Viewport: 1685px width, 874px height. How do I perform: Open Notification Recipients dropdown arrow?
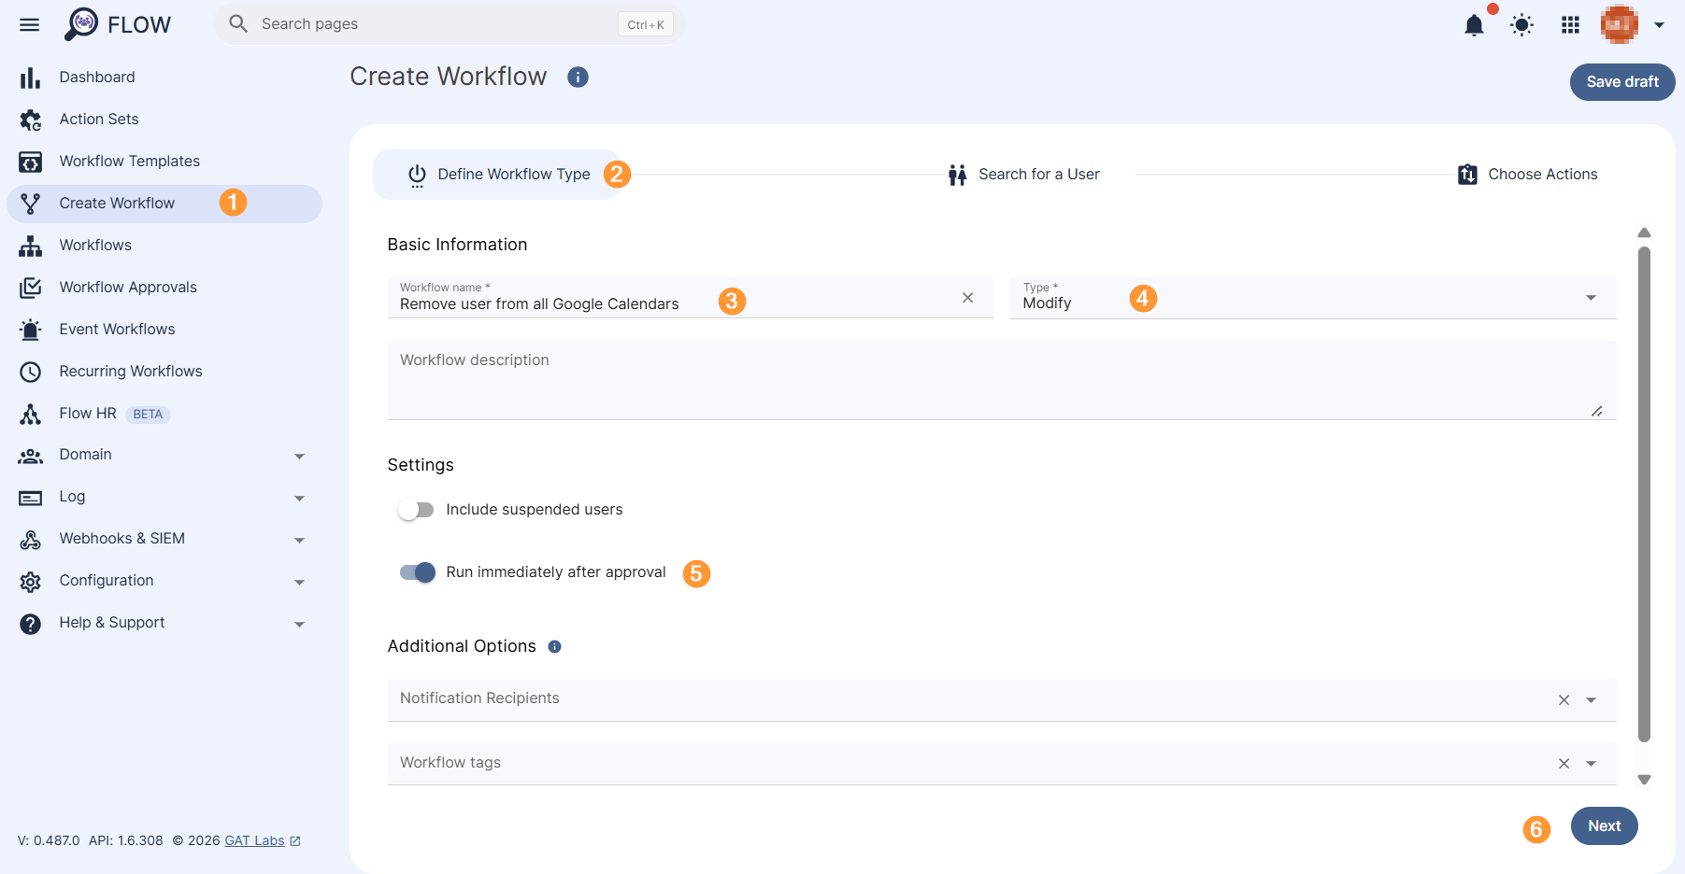(1591, 700)
